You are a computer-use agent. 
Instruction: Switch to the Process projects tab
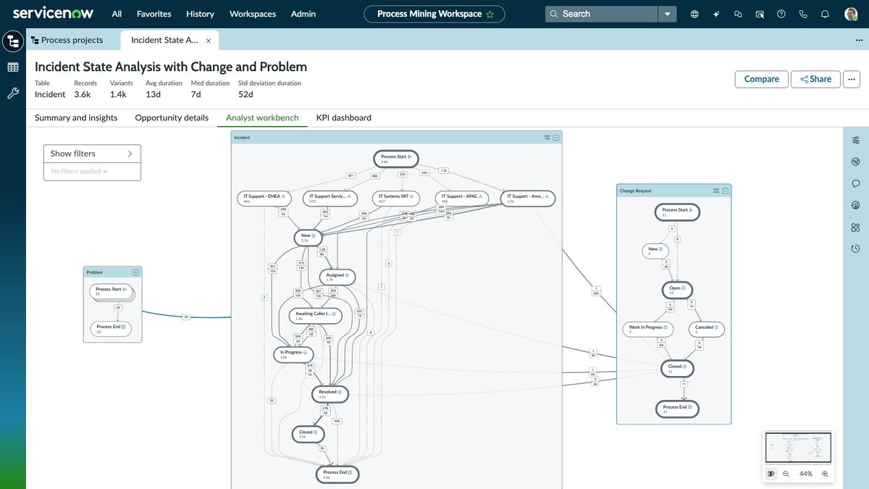(67, 41)
